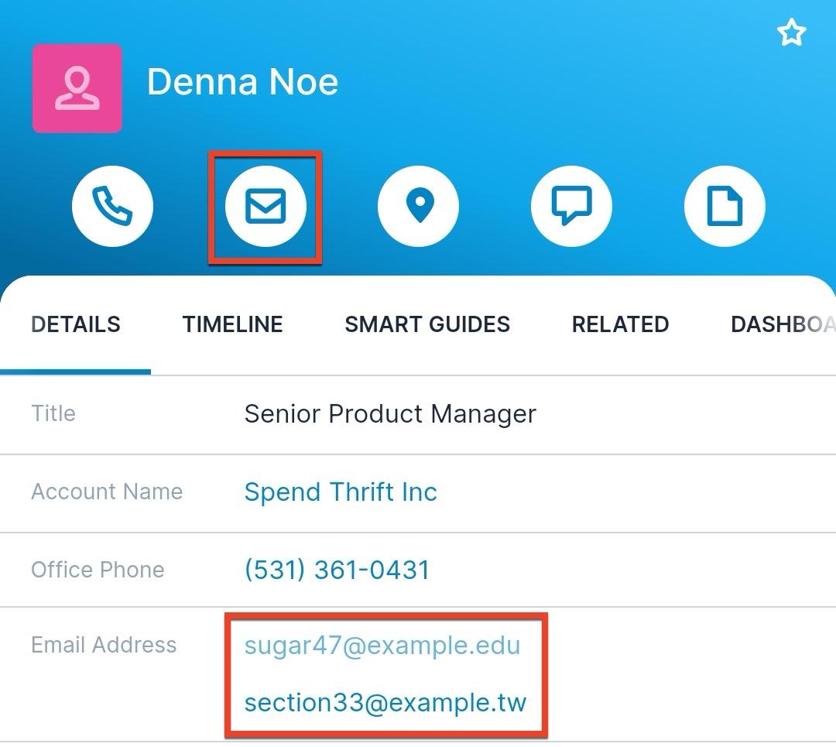Click the sugar47@example.edu email address
836x747 pixels.
[382, 646]
